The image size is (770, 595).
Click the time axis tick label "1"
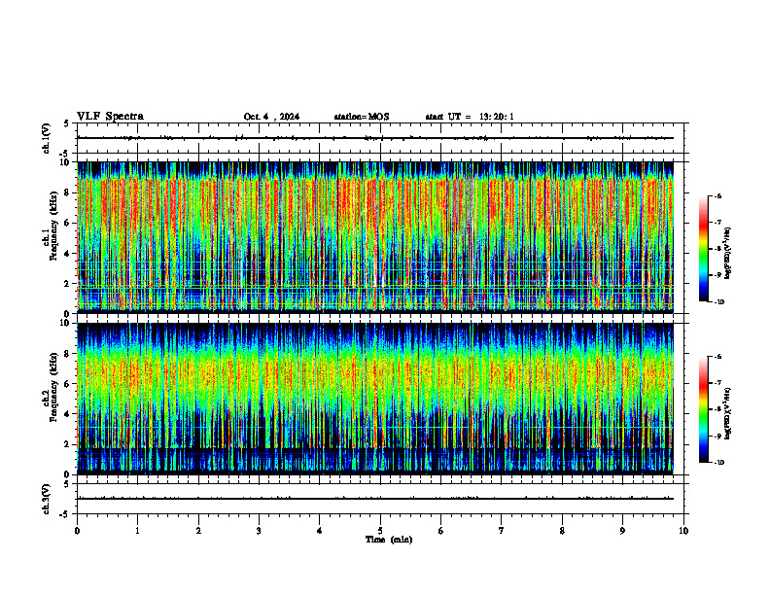(x=138, y=531)
